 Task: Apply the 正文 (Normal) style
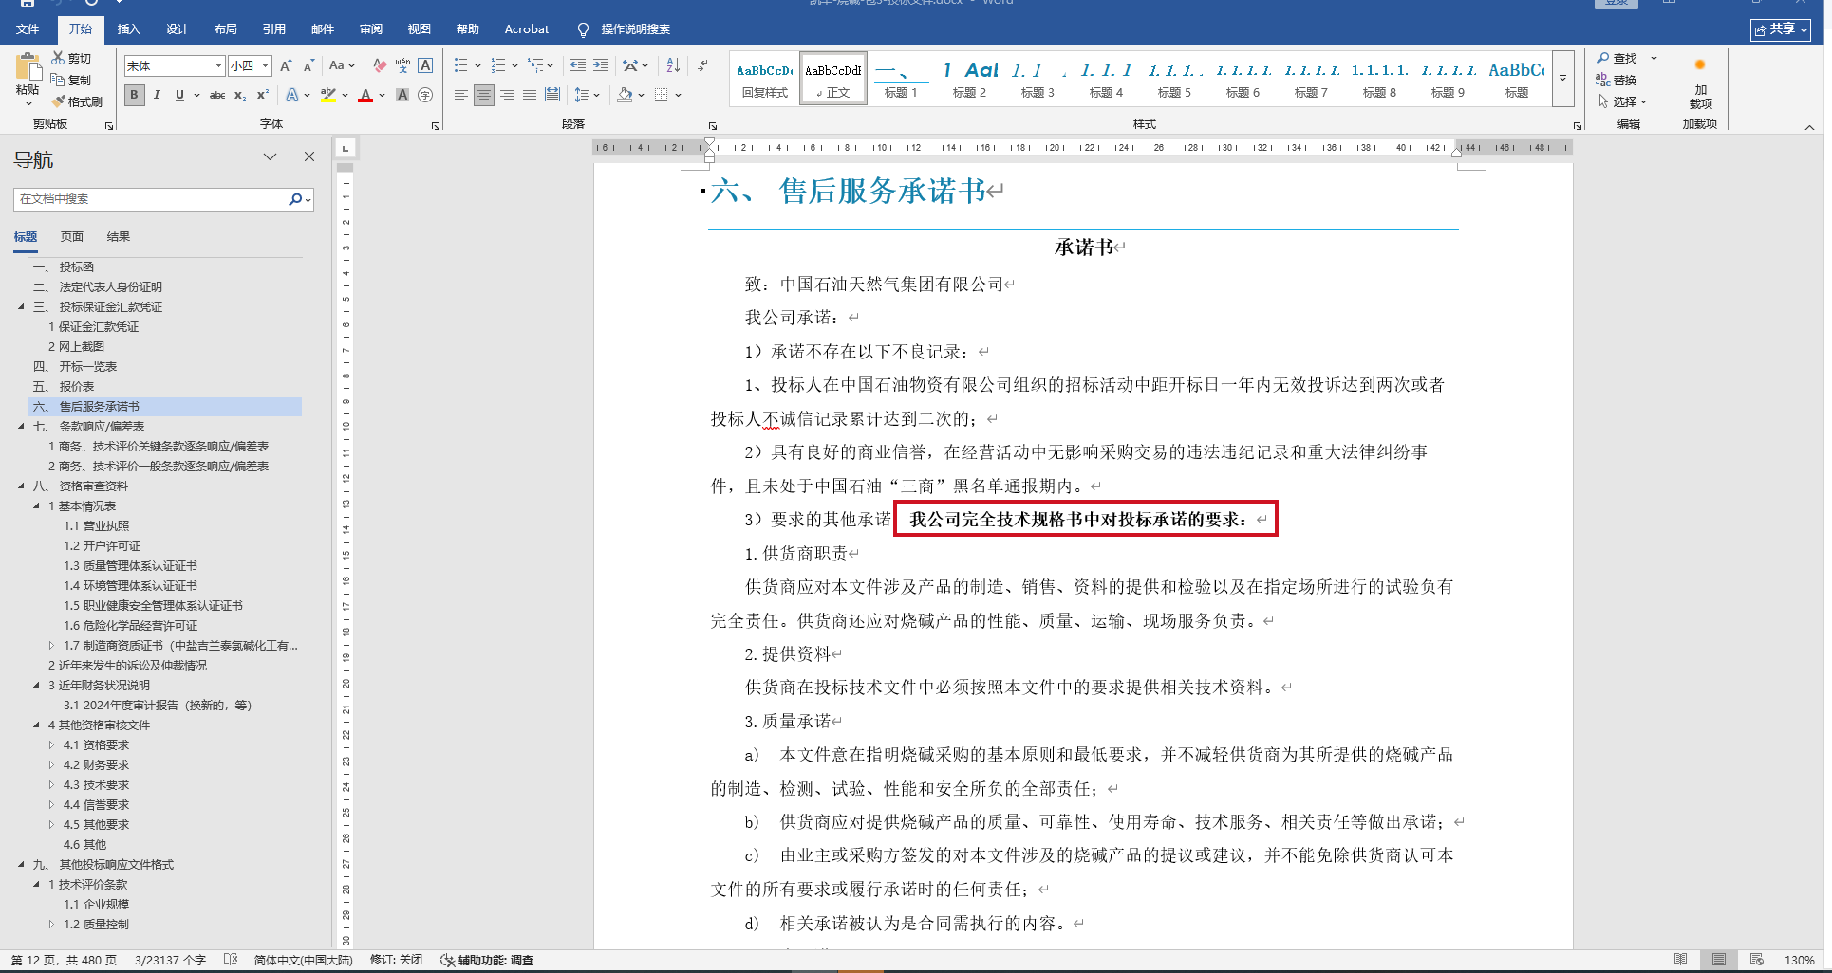pos(833,78)
